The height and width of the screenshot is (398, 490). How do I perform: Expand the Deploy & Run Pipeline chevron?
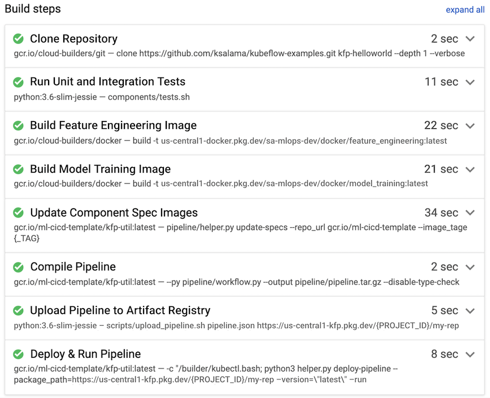tap(470, 354)
